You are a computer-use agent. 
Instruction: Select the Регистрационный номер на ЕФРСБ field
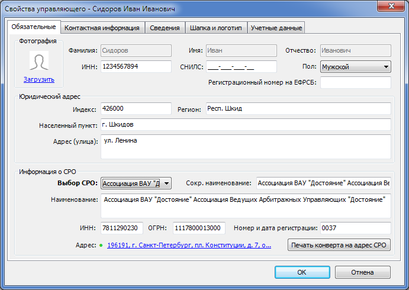[355, 82]
